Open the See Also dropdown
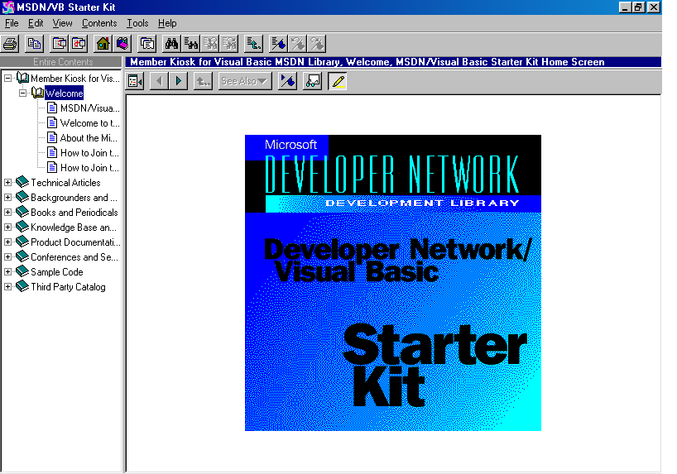Viewport: 677px width, 474px height. click(x=245, y=81)
